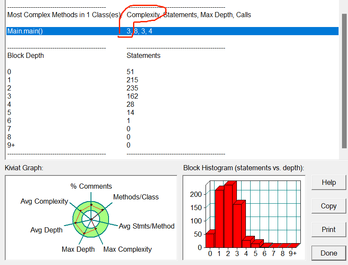This screenshot has height=265, width=348.
Task: Click the vertical scrollbar thumb of the report
Action: point(344,81)
